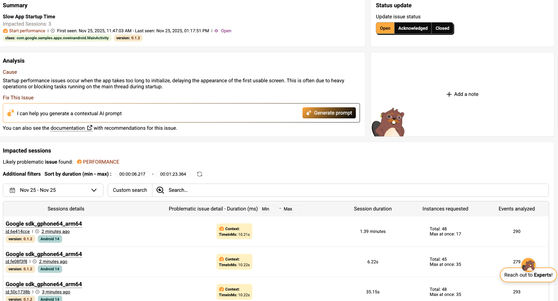Click the calendar icon in date picker
This screenshot has width=558, height=301.
tap(12, 190)
